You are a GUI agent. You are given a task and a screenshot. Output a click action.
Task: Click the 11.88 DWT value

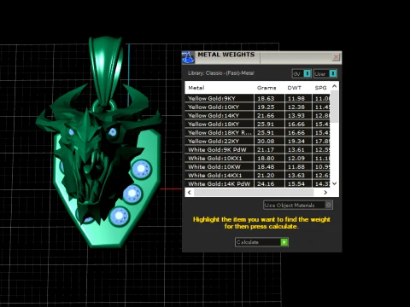296,167
